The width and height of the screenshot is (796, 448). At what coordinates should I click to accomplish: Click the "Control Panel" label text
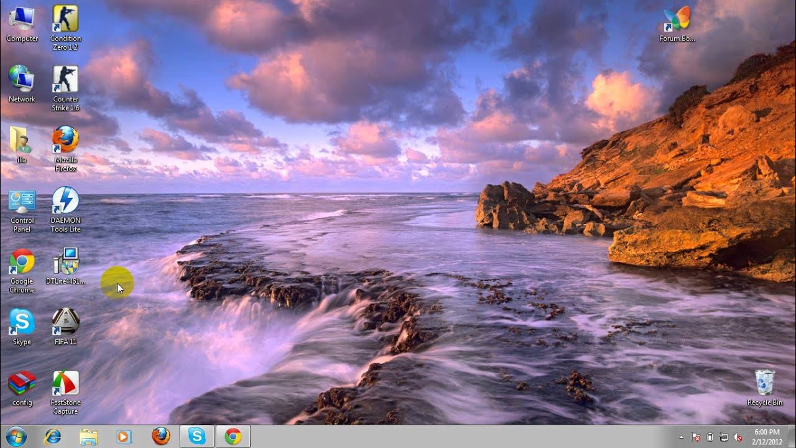(x=22, y=225)
